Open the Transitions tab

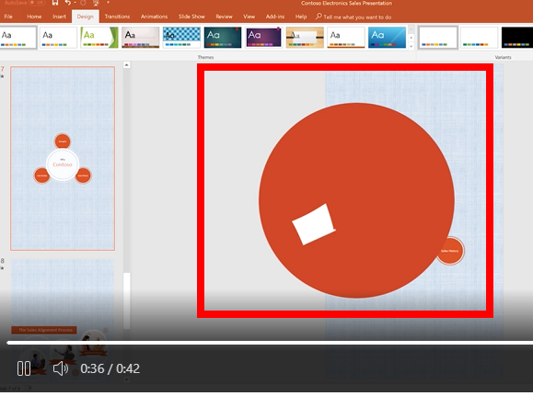[117, 17]
